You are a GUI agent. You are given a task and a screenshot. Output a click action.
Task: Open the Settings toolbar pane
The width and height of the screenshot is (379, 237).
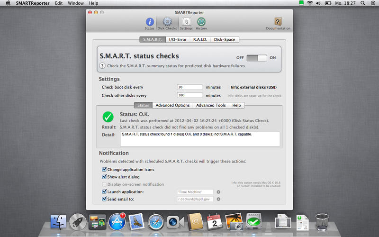(x=186, y=24)
